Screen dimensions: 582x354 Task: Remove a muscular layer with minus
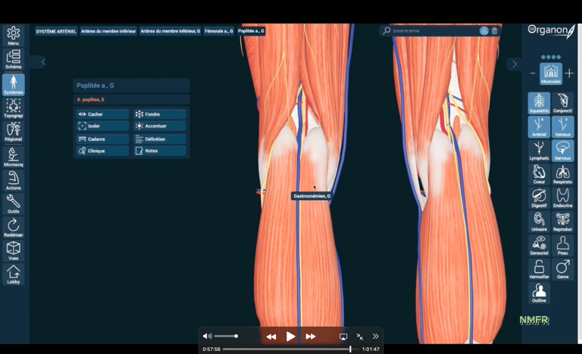(x=533, y=74)
